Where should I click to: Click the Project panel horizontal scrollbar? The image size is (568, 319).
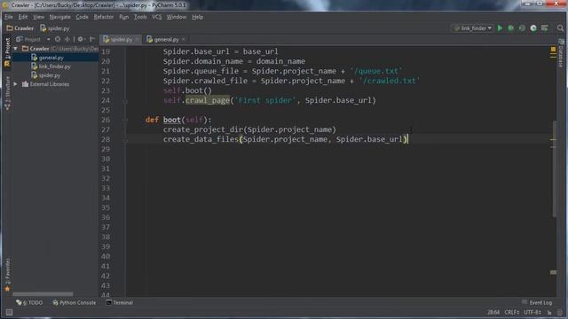coord(43,293)
